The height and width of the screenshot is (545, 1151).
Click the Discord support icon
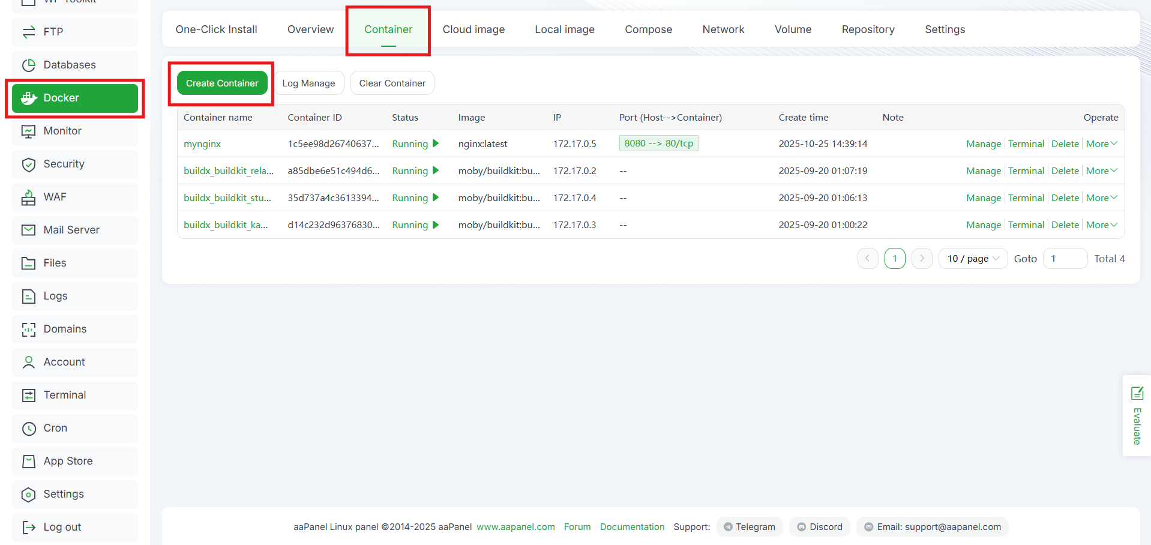pyautogui.click(x=801, y=527)
